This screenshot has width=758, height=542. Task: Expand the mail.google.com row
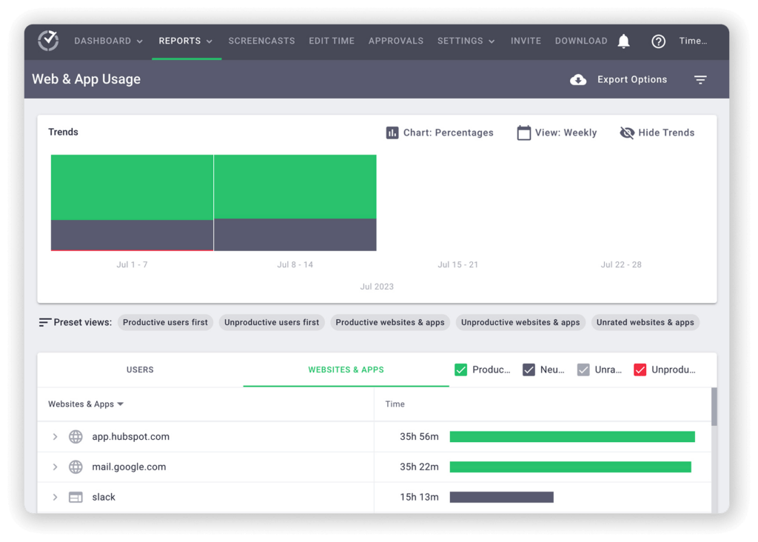click(x=54, y=466)
